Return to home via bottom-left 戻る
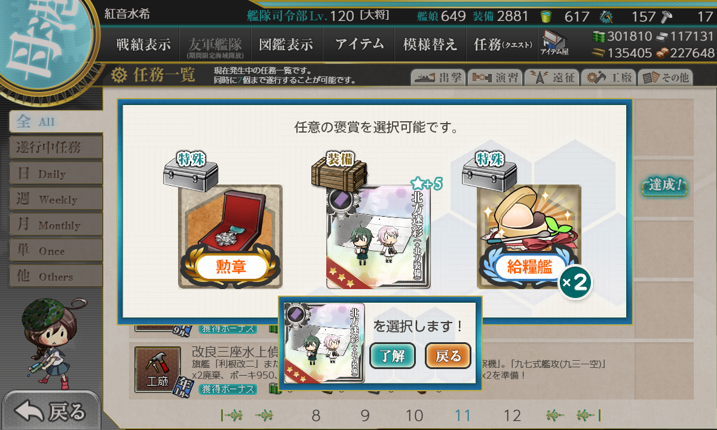Screen dimensions: 717x430 pos(50,411)
